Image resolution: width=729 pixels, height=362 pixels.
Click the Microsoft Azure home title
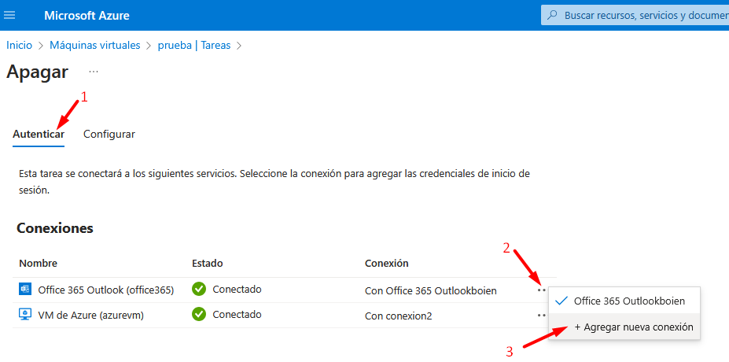pyautogui.click(x=87, y=16)
